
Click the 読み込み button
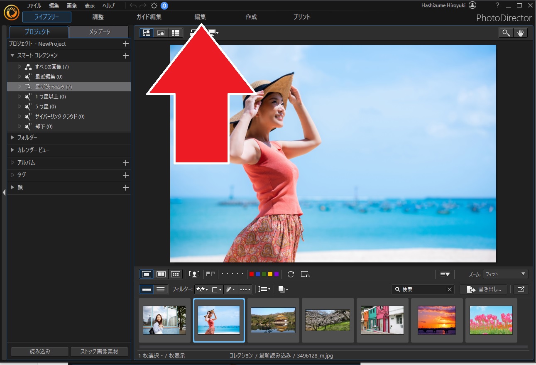[39, 351]
